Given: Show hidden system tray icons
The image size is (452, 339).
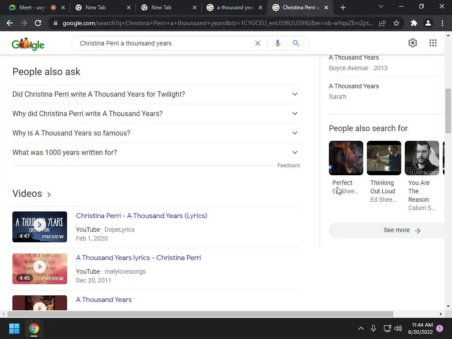Looking at the screenshot, I should pos(361,328).
